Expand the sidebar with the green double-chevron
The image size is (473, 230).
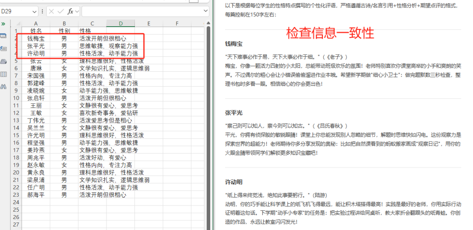coord(3,23)
